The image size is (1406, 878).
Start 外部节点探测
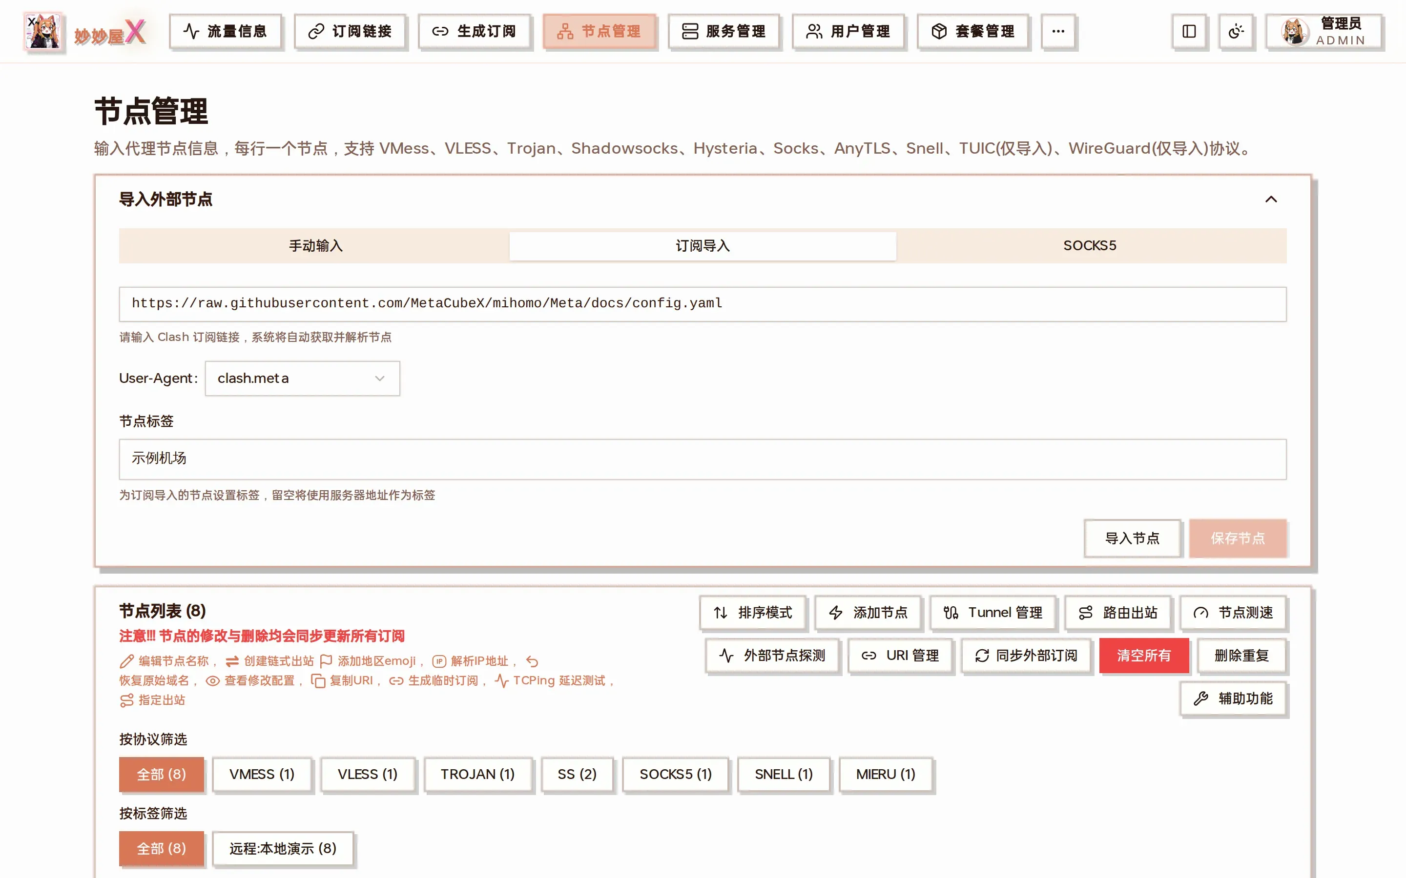(772, 655)
